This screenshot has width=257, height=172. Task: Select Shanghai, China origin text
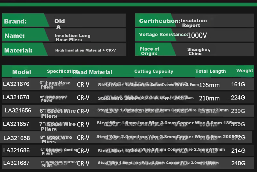pyautogui.click(x=199, y=52)
